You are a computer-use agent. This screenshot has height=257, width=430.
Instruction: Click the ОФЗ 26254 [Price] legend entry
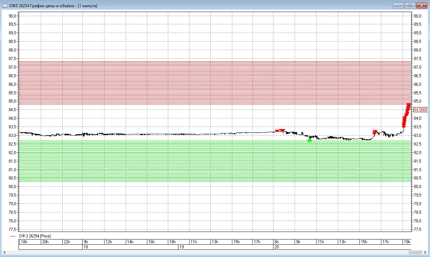point(35,236)
